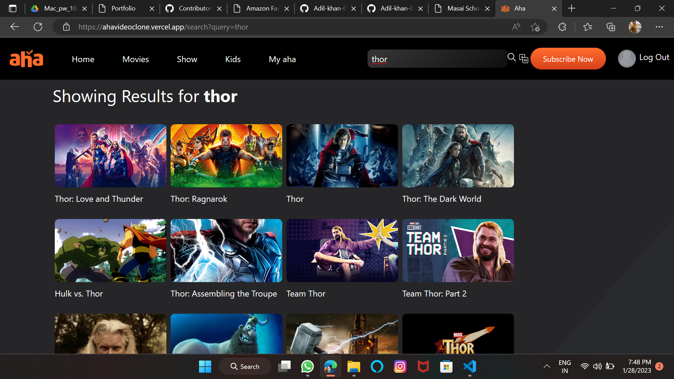Click the aha logo in the navbar
Viewport: 674px width, 379px height.
click(26, 59)
